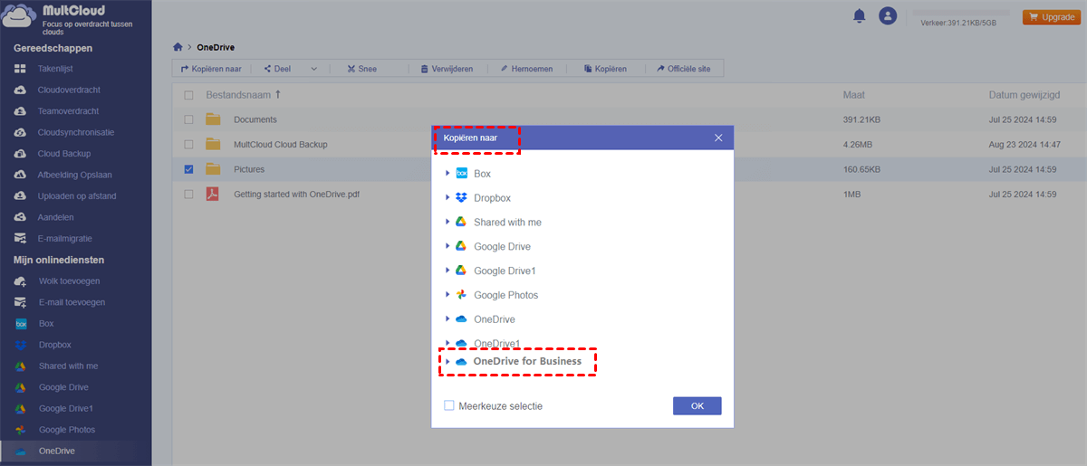
Task: Open the user account avatar
Action: tap(888, 15)
